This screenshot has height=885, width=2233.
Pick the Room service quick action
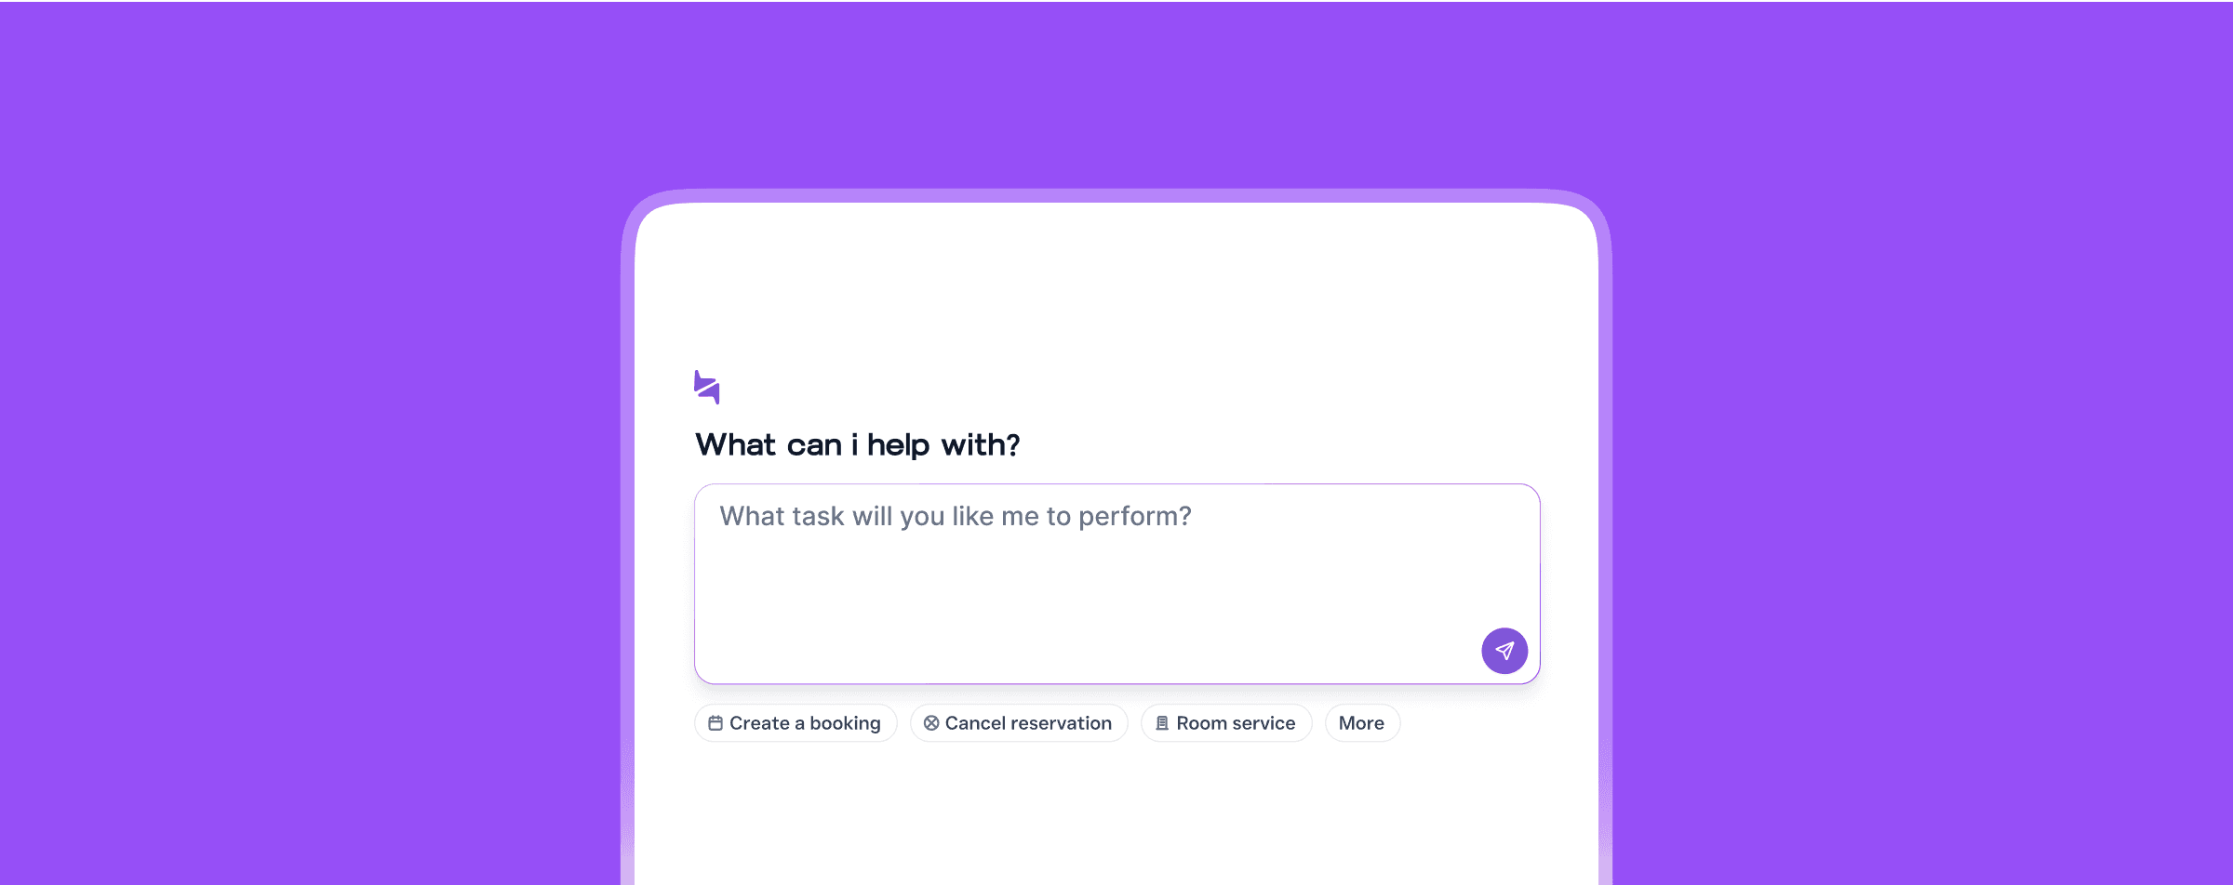(1226, 723)
